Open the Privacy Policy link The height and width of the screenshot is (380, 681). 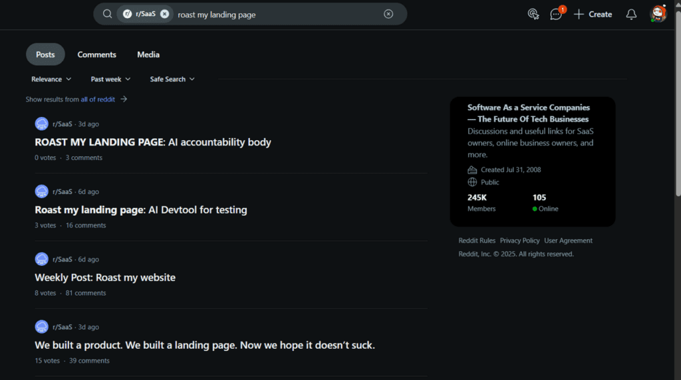[x=519, y=240]
